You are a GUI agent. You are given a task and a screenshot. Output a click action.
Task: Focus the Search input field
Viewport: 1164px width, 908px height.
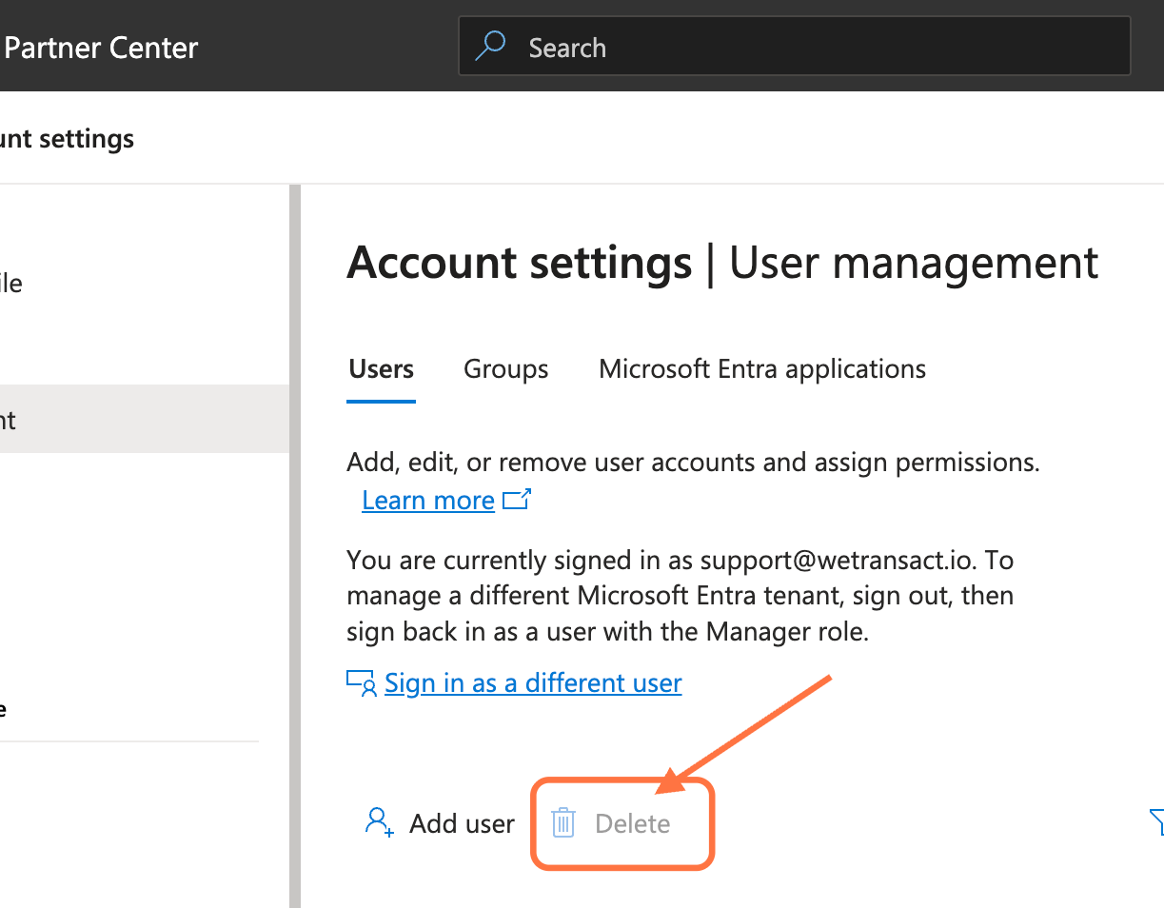(795, 46)
